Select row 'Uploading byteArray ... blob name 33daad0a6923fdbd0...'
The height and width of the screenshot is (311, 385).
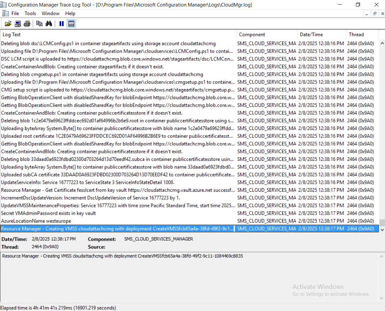click(189, 167)
